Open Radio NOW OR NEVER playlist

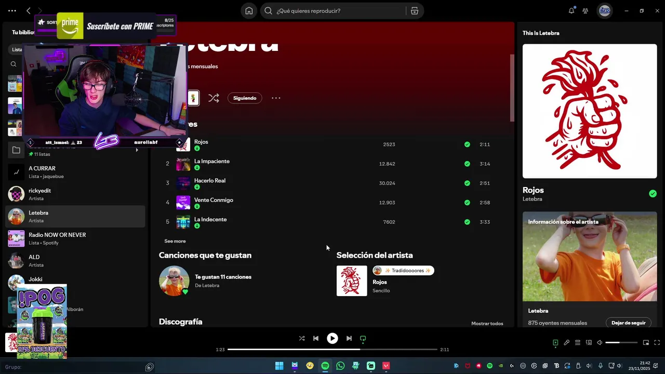coord(75,238)
